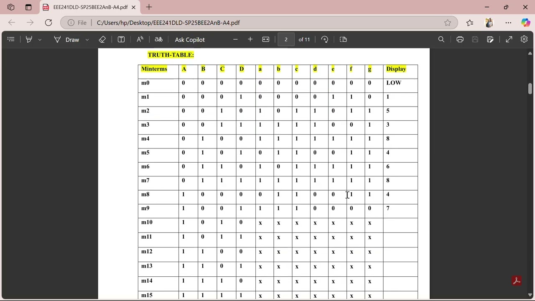
Task: Click the Minterms column header
Action: pos(154,69)
